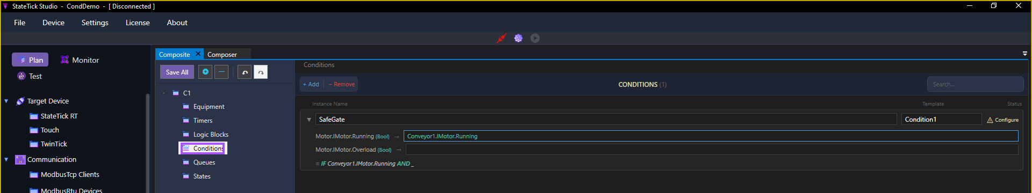1032x193 pixels.
Task: Select the C1 folder
Action: [182, 93]
